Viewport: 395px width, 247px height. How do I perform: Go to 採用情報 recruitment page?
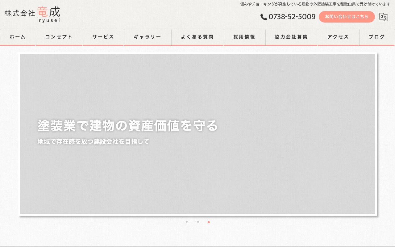(244, 37)
